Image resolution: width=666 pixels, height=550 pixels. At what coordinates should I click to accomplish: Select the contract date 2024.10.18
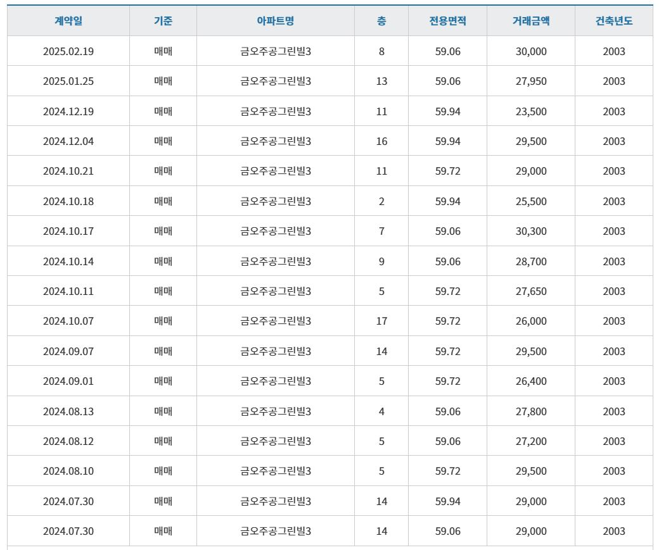point(68,201)
